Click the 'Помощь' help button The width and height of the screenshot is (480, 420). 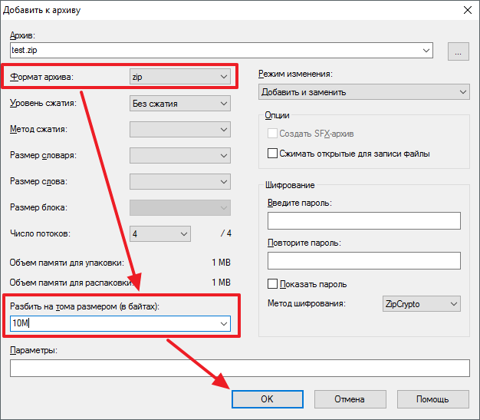click(432, 399)
